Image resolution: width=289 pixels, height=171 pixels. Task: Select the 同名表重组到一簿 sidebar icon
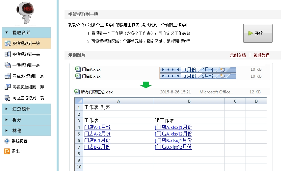7,87
